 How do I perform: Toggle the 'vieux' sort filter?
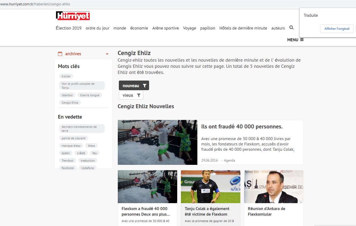click(x=131, y=95)
